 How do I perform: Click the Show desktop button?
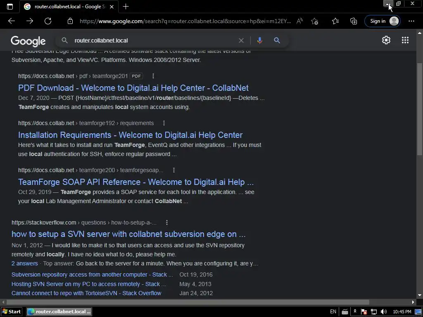418,312
